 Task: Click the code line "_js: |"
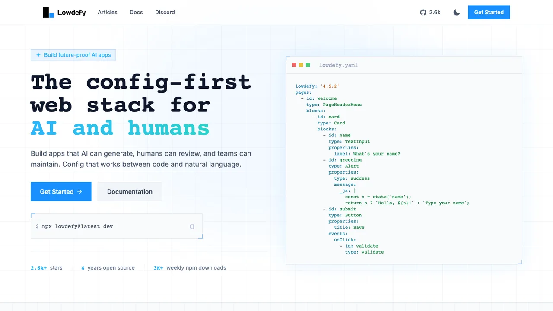pos(348,190)
